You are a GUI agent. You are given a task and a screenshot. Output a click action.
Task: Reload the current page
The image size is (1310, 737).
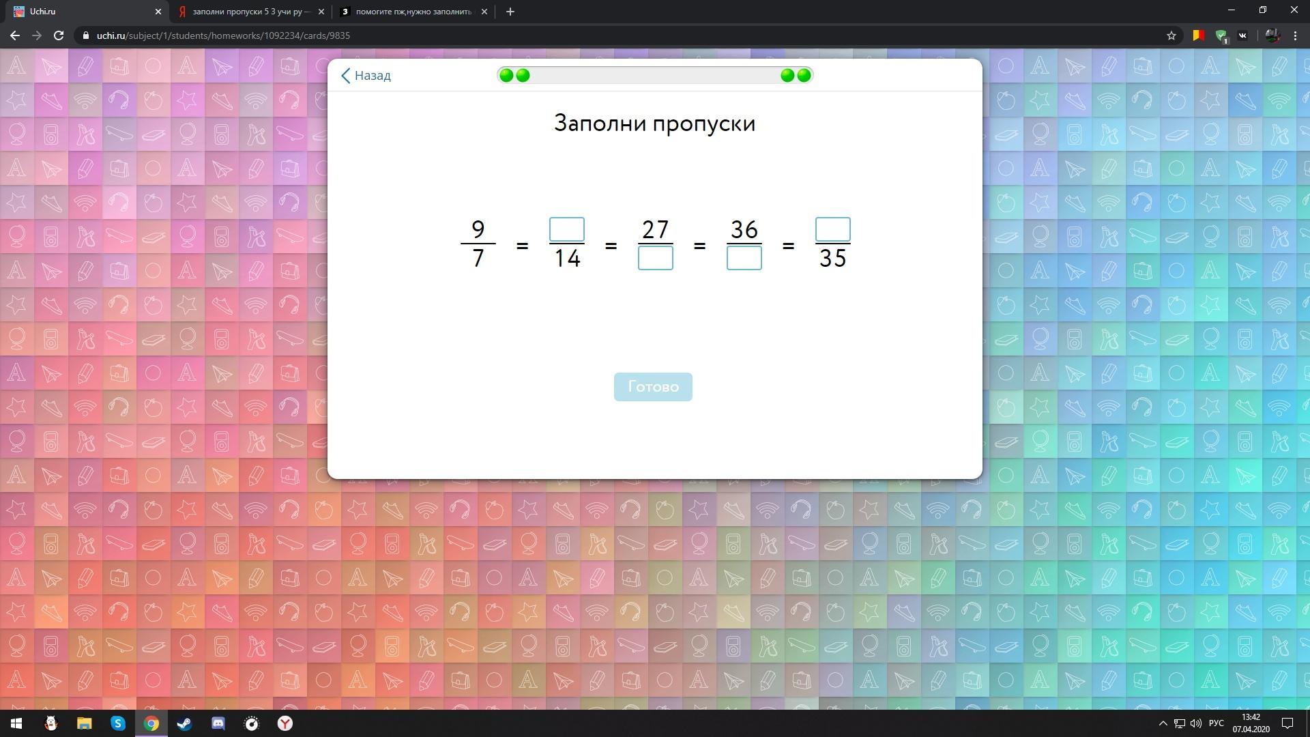(x=59, y=35)
